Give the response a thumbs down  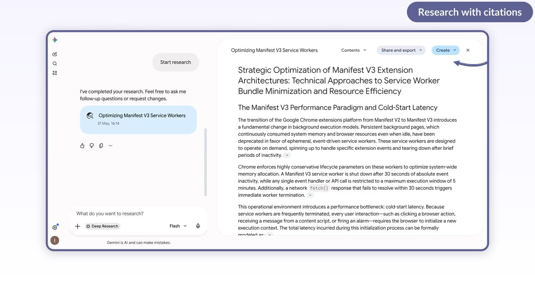coord(91,145)
